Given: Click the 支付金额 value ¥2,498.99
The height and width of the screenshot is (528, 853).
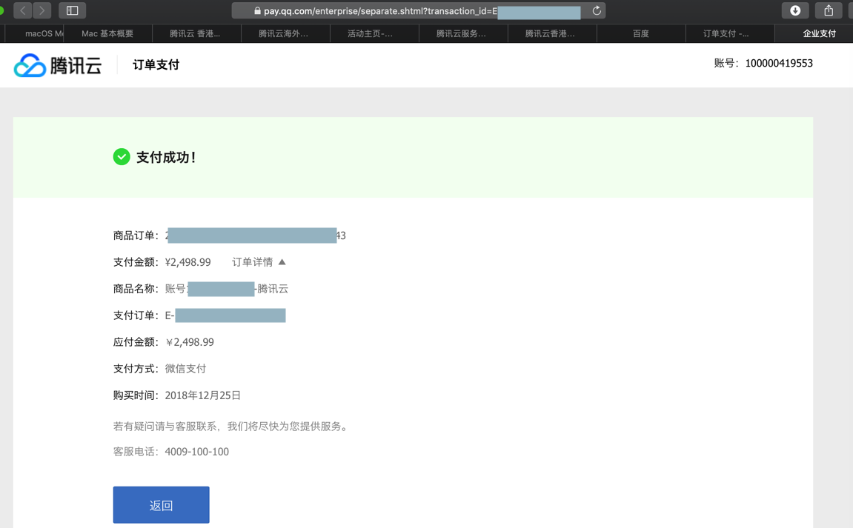Looking at the screenshot, I should click(187, 262).
